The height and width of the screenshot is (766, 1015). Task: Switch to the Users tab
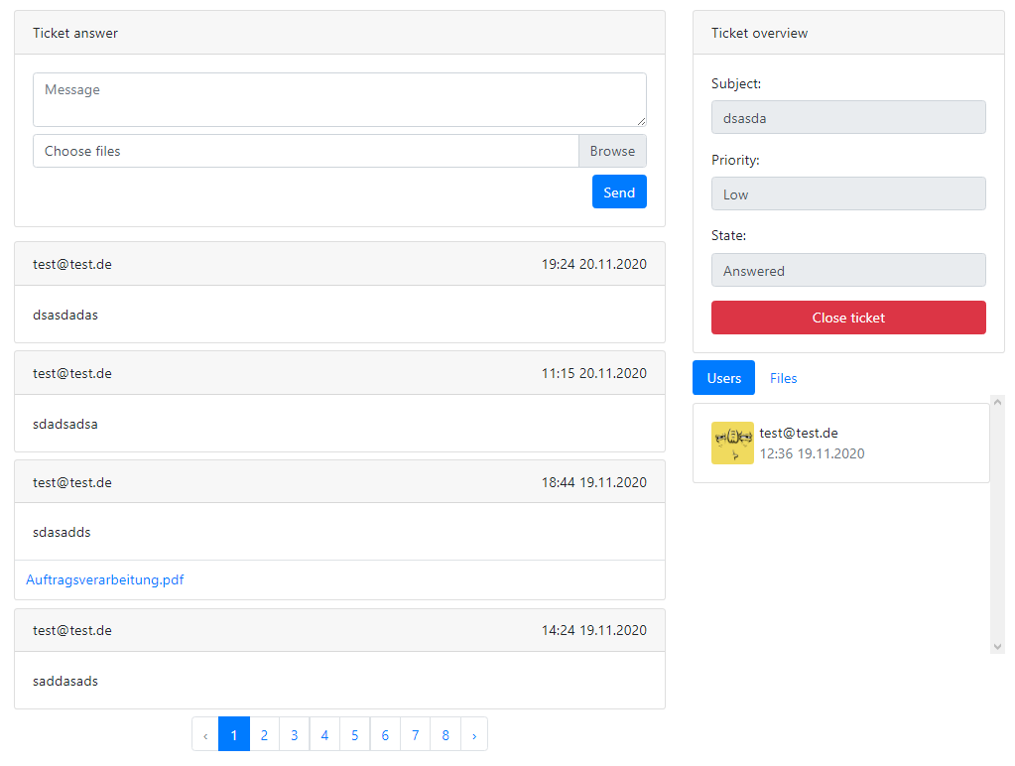click(723, 378)
